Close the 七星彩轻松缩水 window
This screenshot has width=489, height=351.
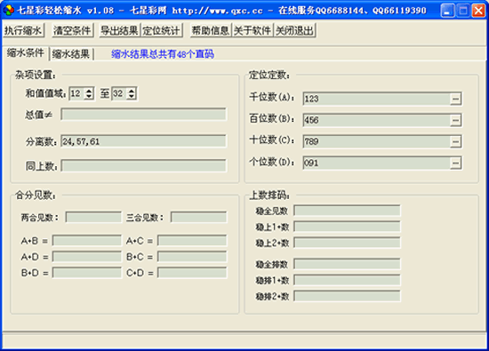[x=478, y=11]
